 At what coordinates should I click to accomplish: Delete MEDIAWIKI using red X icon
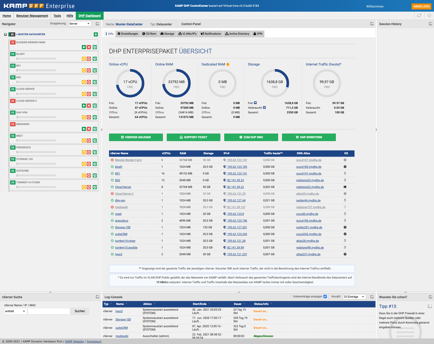89,129
